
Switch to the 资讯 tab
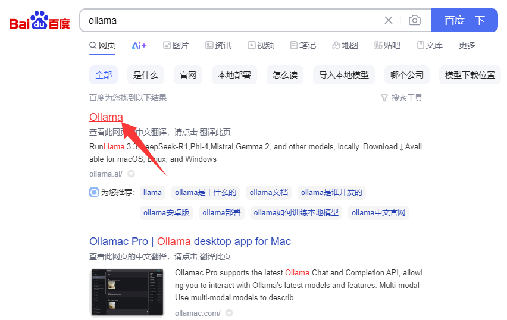[218, 45]
